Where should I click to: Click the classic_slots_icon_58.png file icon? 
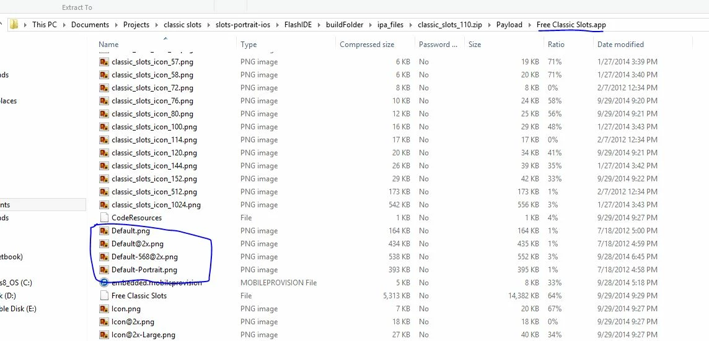pos(104,75)
